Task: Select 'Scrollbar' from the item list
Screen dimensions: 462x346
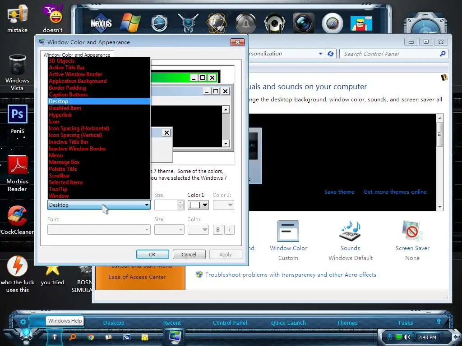Action: pyautogui.click(x=99, y=176)
